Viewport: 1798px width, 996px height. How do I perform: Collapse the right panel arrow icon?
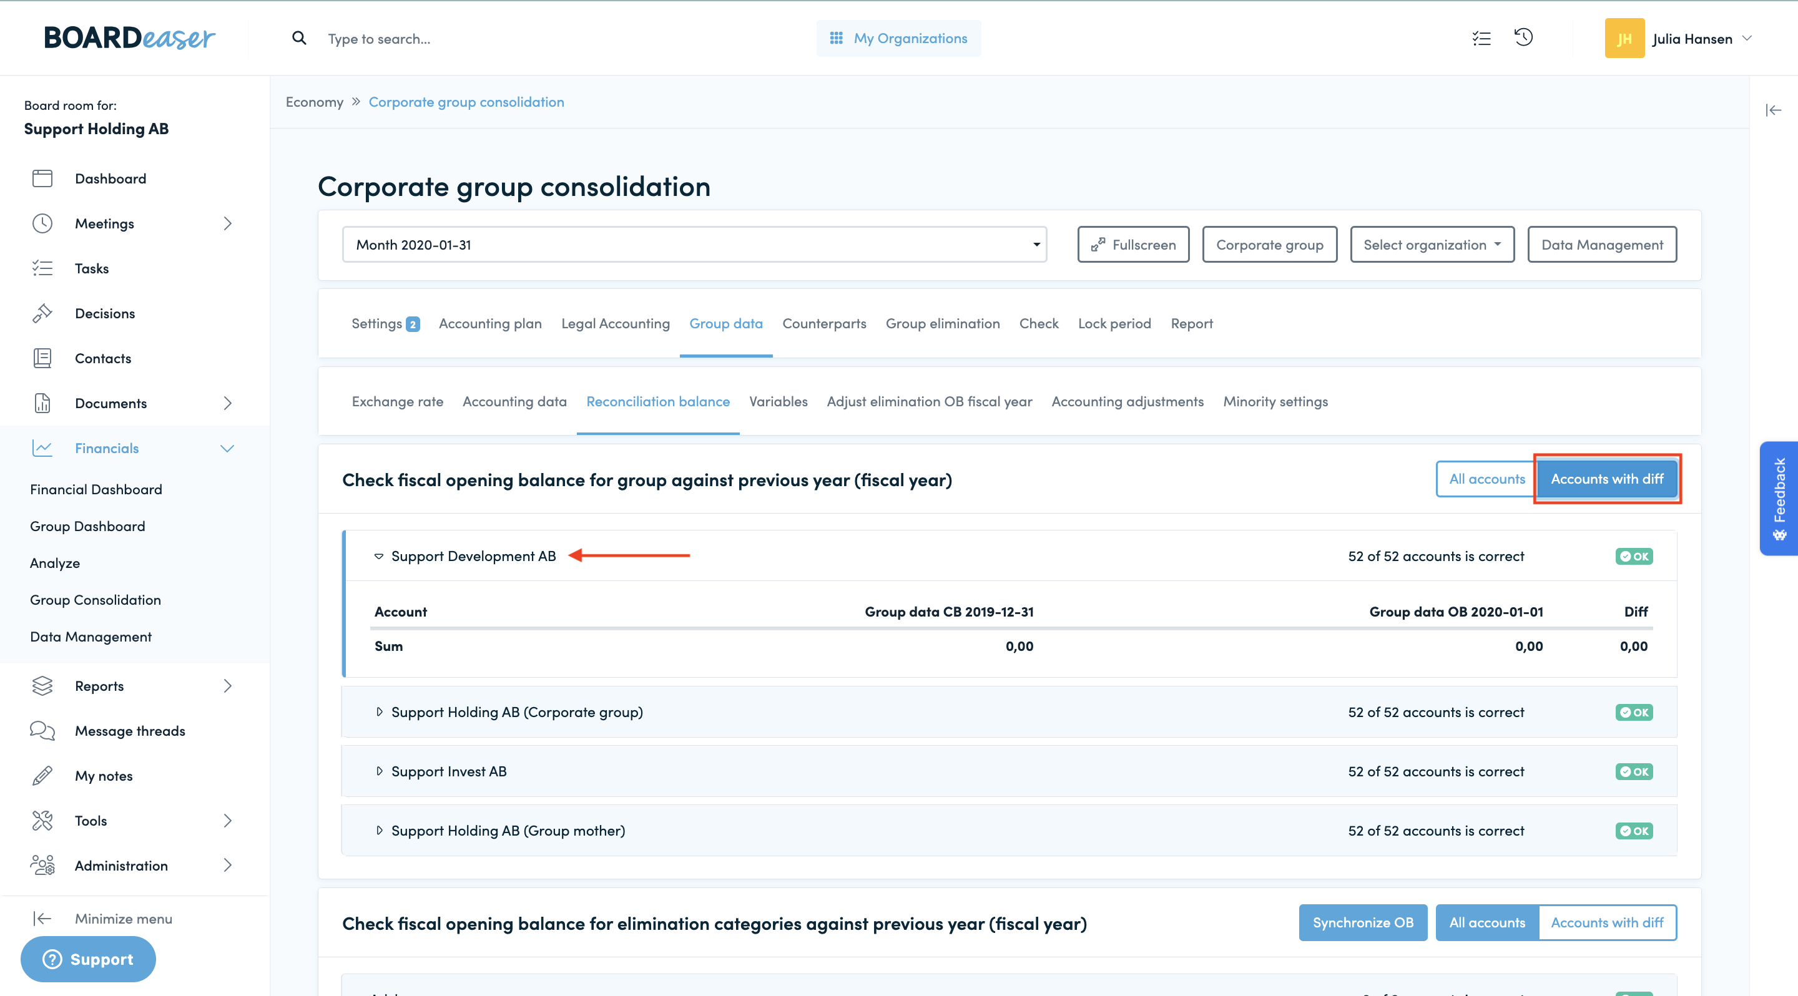[1774, 110]
